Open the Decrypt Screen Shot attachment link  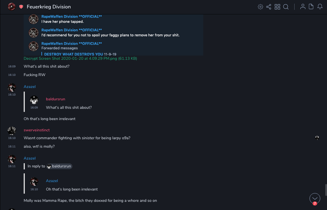click(x=80, y=58)
